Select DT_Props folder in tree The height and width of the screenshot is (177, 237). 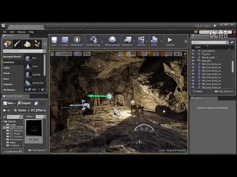point(15,134)
